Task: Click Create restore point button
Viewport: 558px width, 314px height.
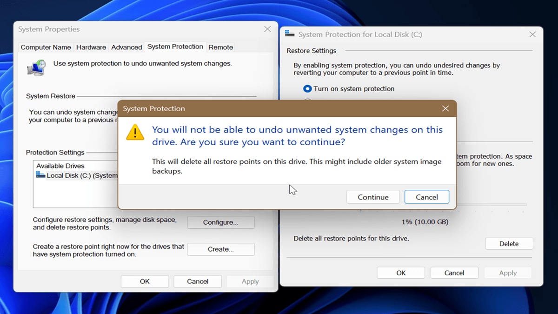Action: pos(221,249)
